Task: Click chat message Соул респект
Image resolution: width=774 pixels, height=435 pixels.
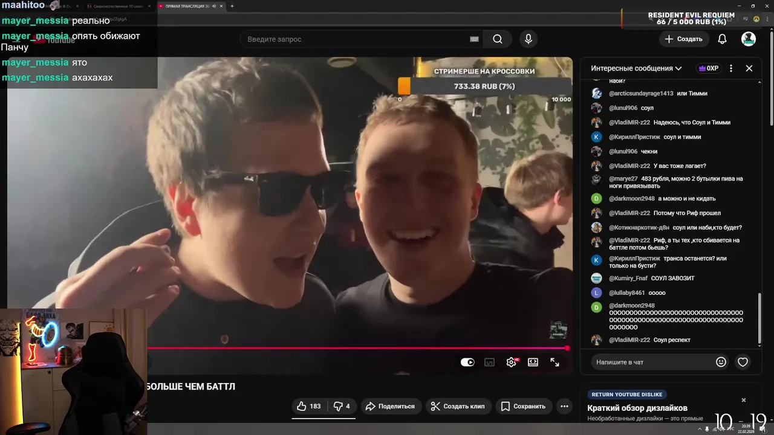Action: (672, 340)
